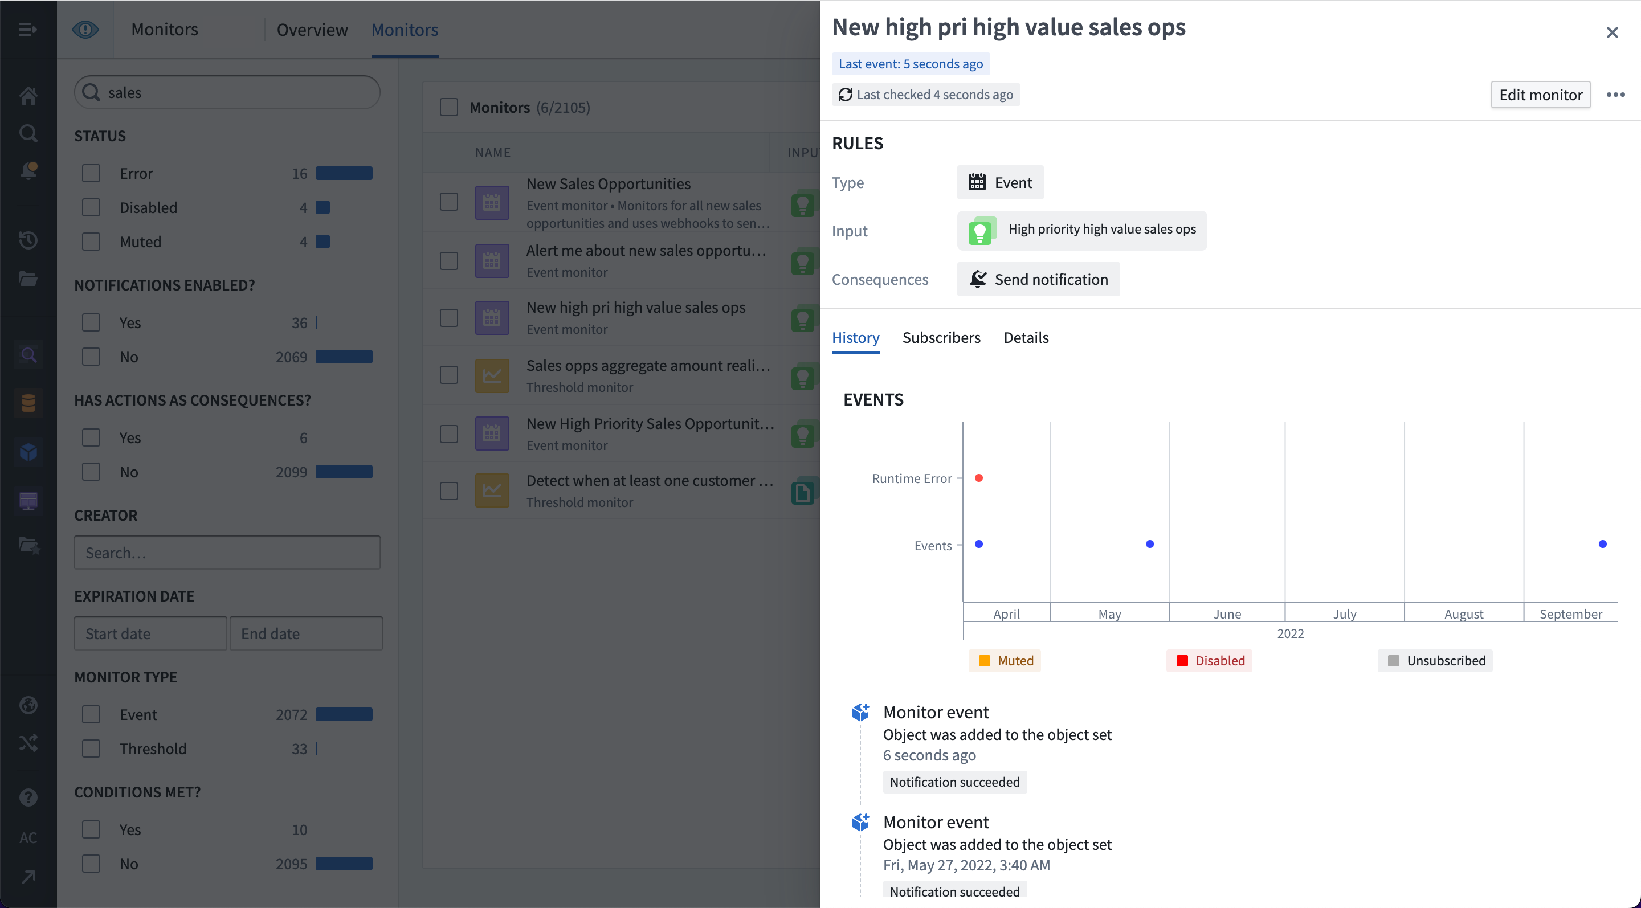Switch to the Subscribers tab
The width and height of the screenshot is (1641, 908).
pyautogui.click(x=941, y=337)
